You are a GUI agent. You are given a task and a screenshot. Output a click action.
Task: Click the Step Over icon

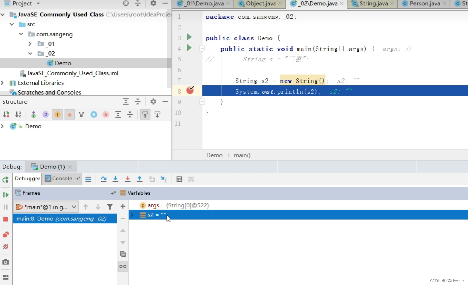coord(103,179)
